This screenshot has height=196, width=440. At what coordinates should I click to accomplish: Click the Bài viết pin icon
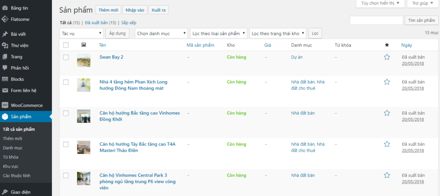(x=5, y=34)
